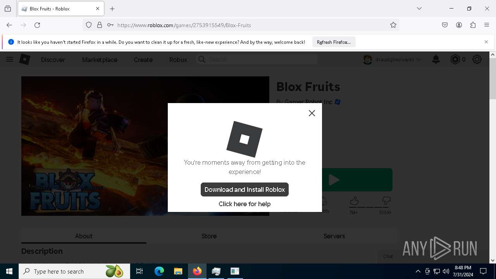Open Firefox View recent browsing icon

coord(8,9)
